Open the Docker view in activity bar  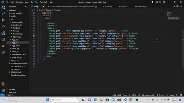(x=3, y=46)
